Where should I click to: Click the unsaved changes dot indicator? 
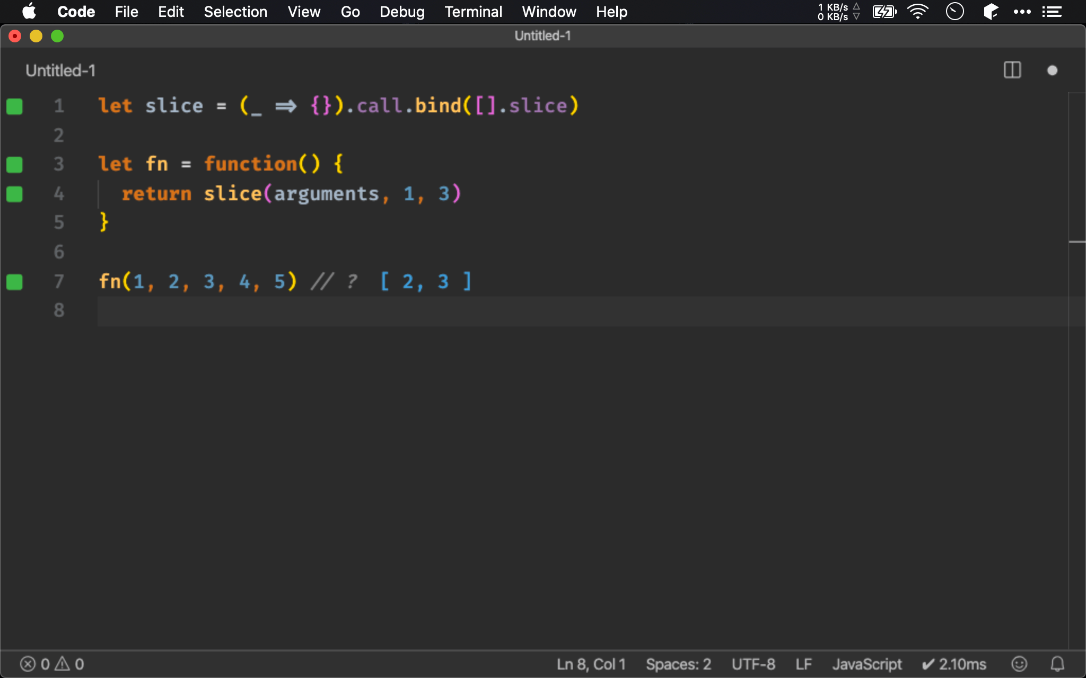[1053, 69]
